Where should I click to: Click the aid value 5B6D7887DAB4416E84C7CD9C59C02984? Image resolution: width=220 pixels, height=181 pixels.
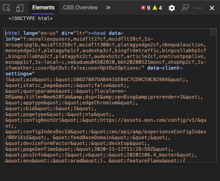(120, 79)
